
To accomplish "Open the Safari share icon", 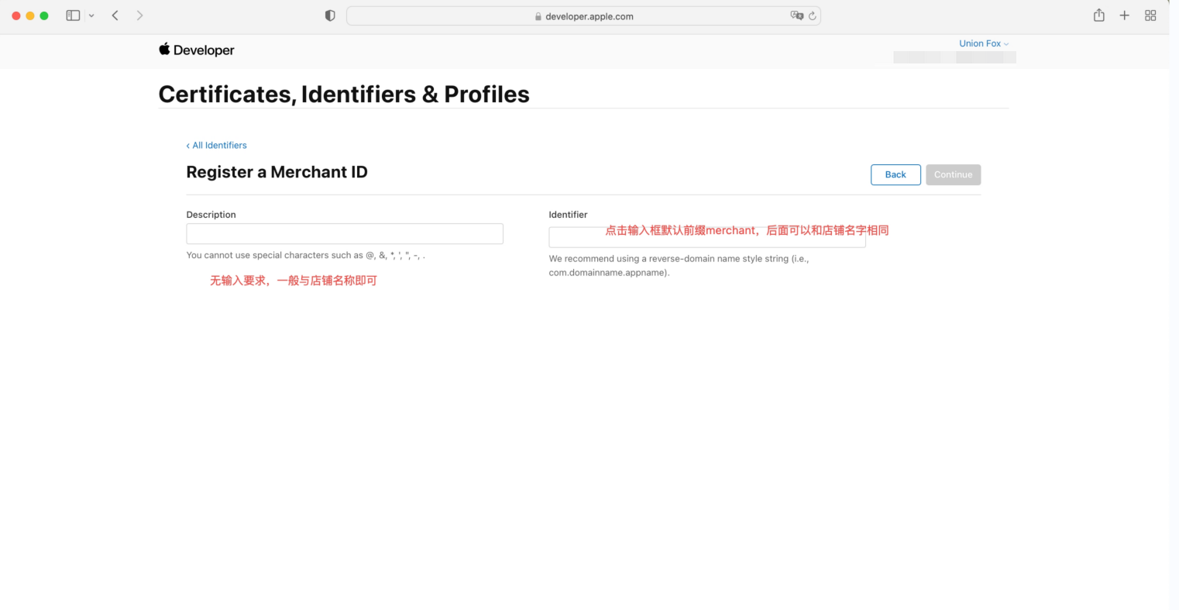I will [x=1098, y=15].
